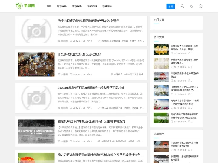Click clock icon on 治疗拖延症 article
This screenshot has width=218, height=163.
click(71, 41)
